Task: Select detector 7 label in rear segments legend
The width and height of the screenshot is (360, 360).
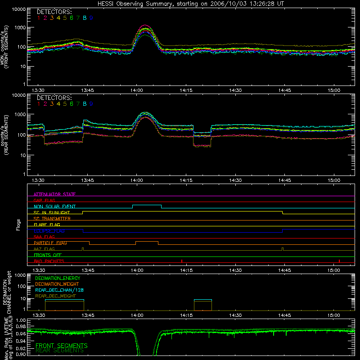Action: click(78, 104)
